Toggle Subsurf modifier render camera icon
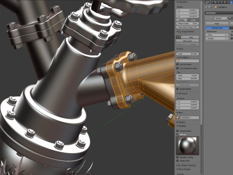Image resolution: width=233 pixels, height=175 pixels. pyautogui.click(x=230, y=18)
